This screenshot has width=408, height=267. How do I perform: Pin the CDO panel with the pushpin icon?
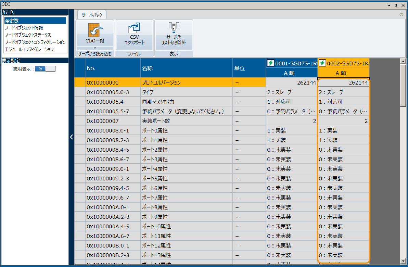coord(396,5)
